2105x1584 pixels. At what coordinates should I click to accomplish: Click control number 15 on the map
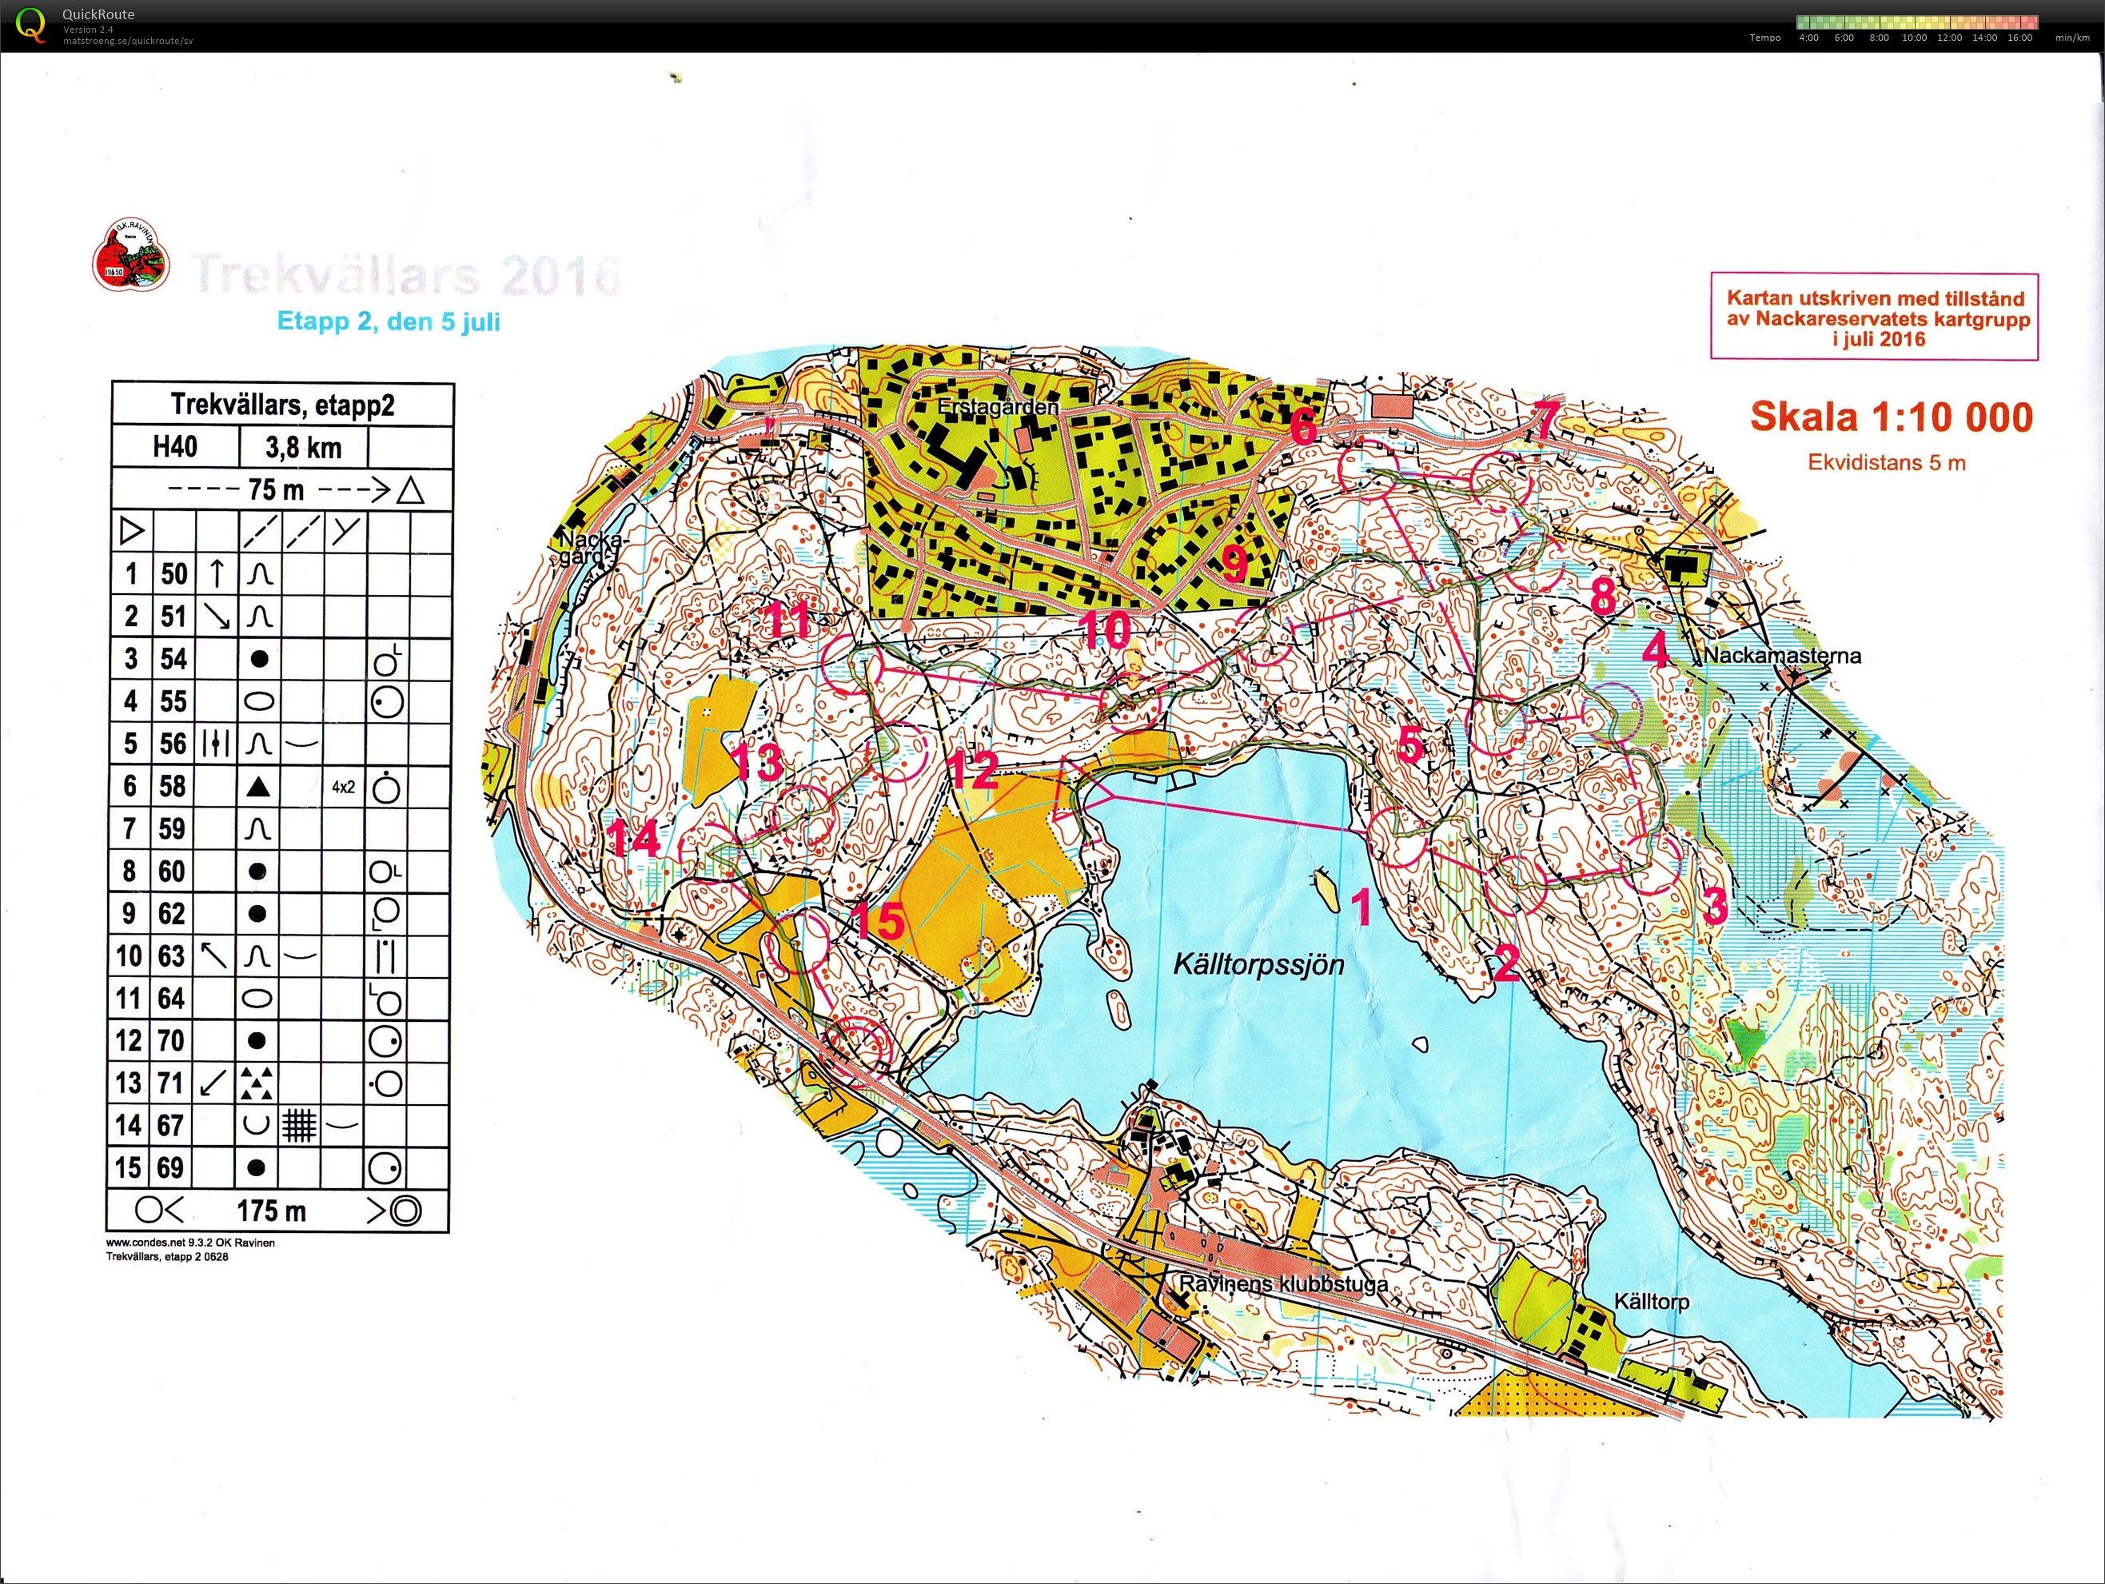[879, 920]
